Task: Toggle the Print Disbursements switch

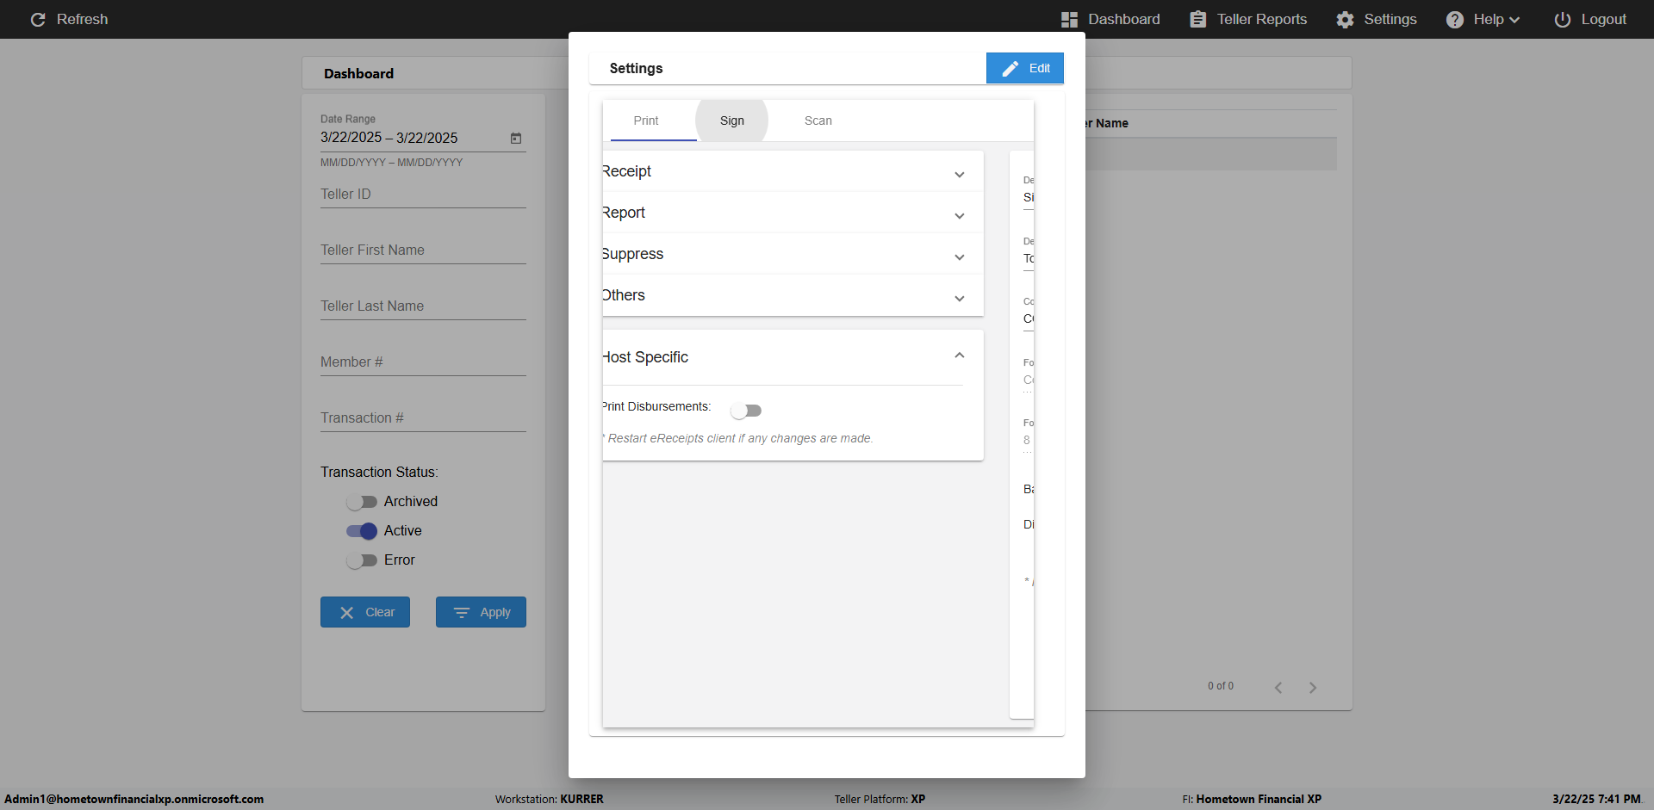Action: 746,411
